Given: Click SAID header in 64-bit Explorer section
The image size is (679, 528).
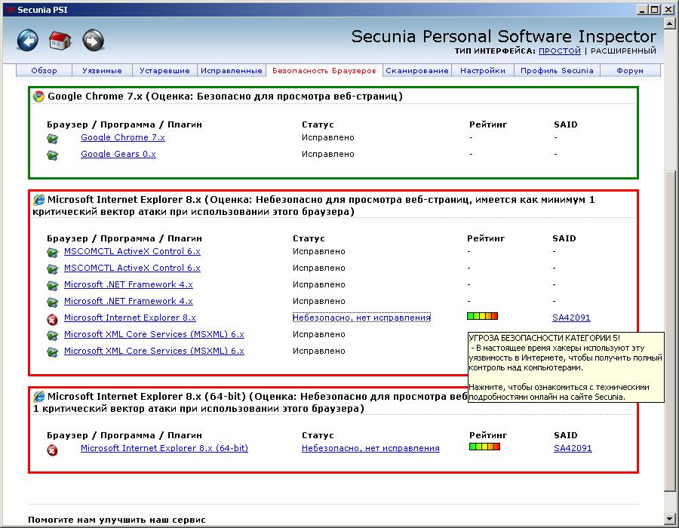Looking at the screenshot, I should click(566, 435).
